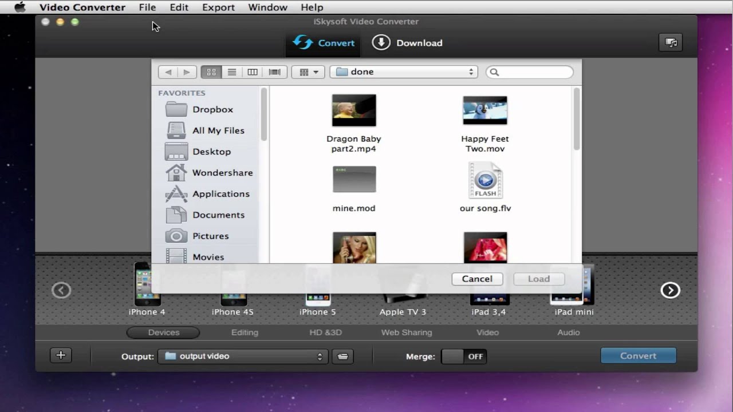
Task: Open the 'done' folder location popup
Action: click(x=404, y=72)
